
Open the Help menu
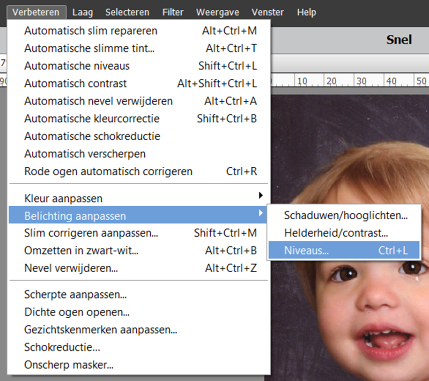pyautogui.click(x=306, y=12)
